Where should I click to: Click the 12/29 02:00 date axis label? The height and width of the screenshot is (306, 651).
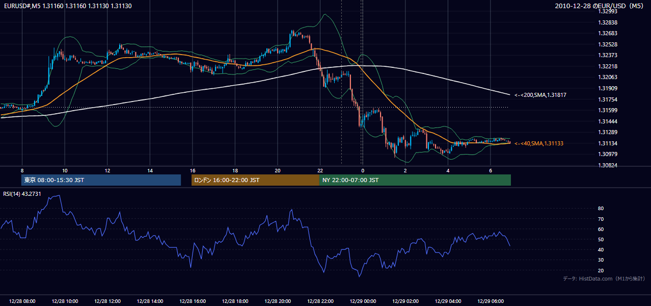[x=405, y=301]
